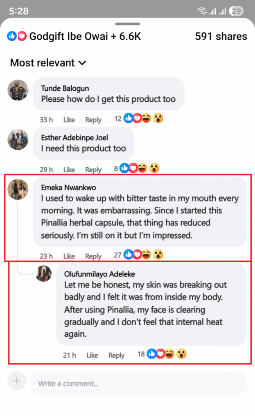The width and height of the screenshot is (255, 420).
Task: Open Tunde Balogun's profile picture
Action: pos(18,90)
